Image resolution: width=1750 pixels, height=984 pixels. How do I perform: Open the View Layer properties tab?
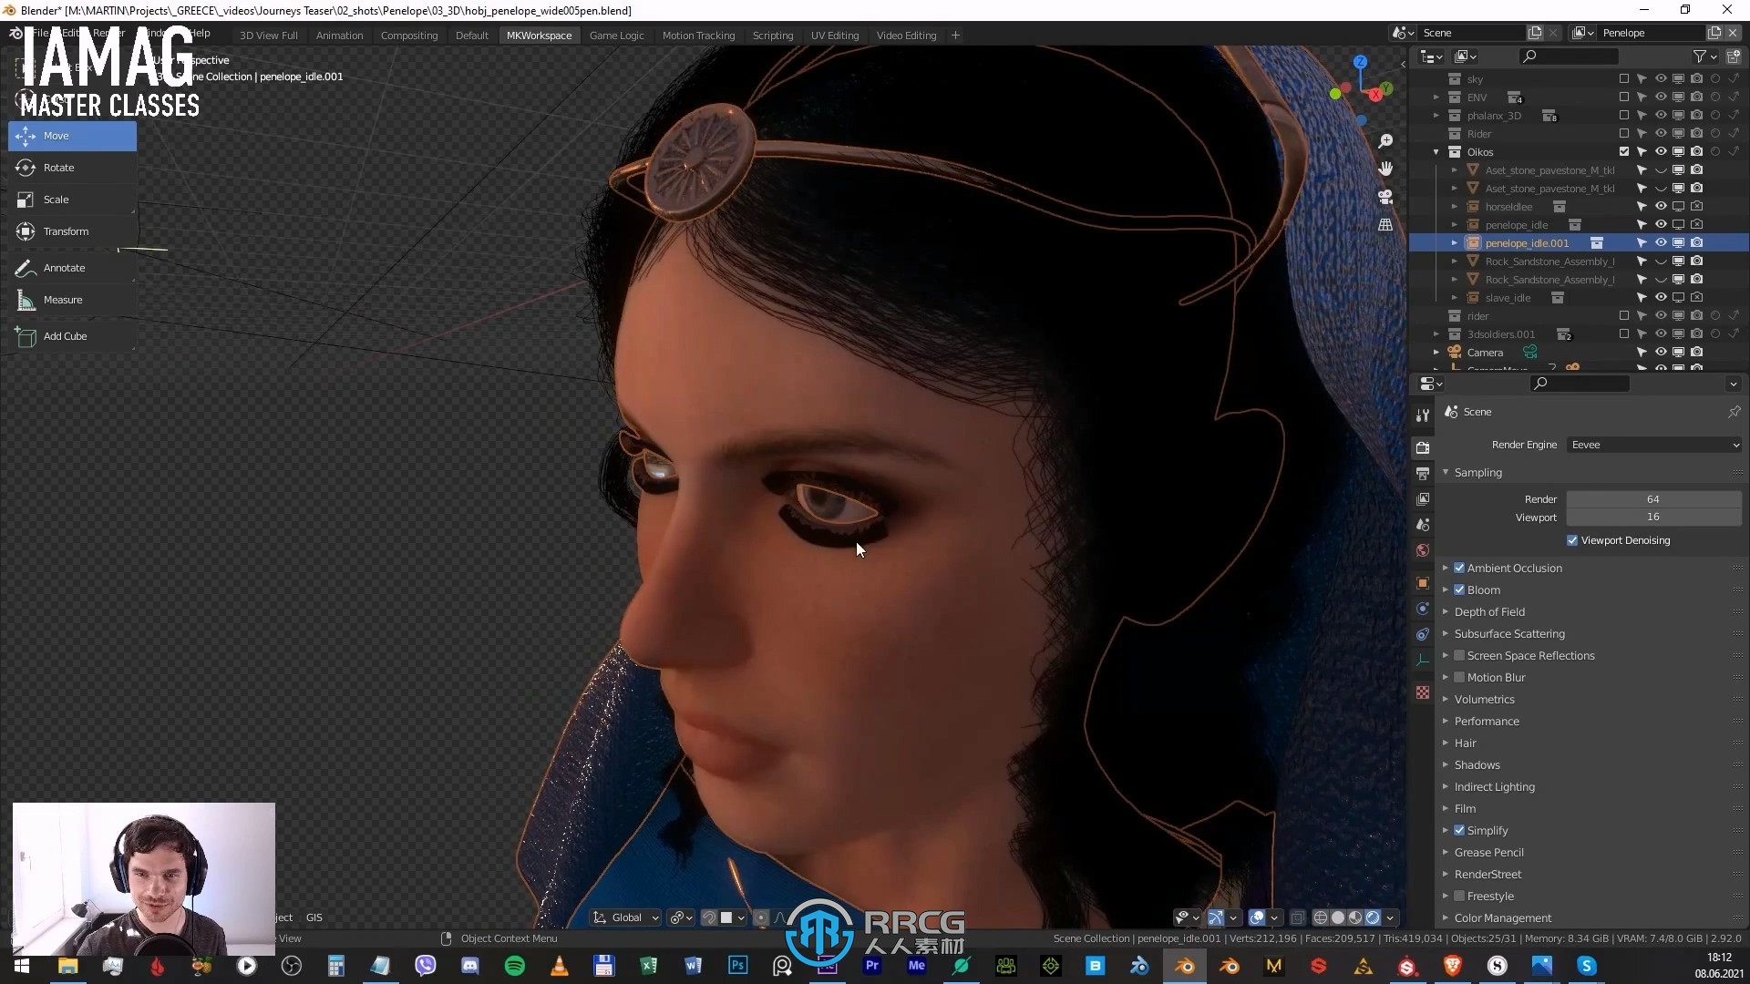[1423, 498]
